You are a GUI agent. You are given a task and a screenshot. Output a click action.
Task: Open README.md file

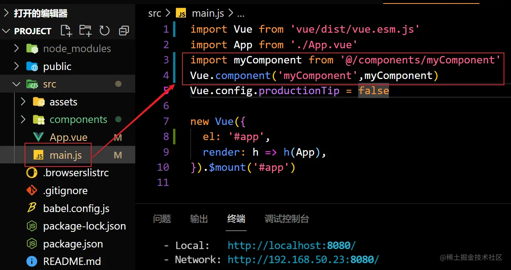click(x=72, y=261)
